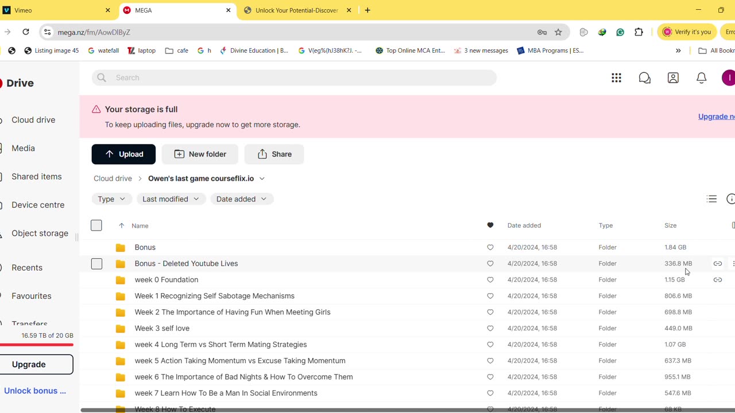Open the chat bubble icon
The height and width of the screenshot is (413, 735).
tap(645, 78)
